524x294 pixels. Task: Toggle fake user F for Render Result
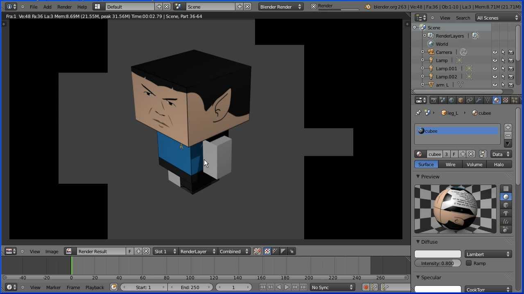click(x=130, y=252)
